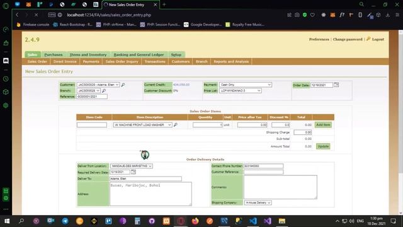Image resolution: width=403 pixels, height=227 pixels.
Task: Expand the Deliver from Location dropdown
Action: [x=132, y=166]
